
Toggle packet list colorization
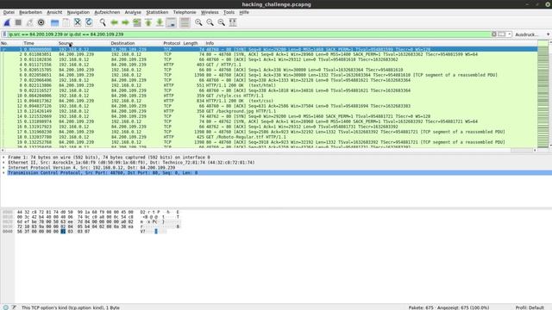click(x=185, y=22)
